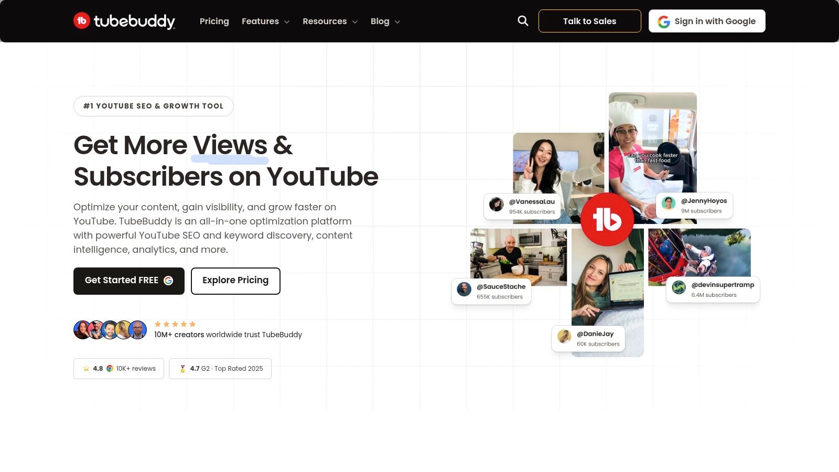Click the Google icon in Get Started button
This screenshot has width=839, height=472.
[x=168, y=281]
